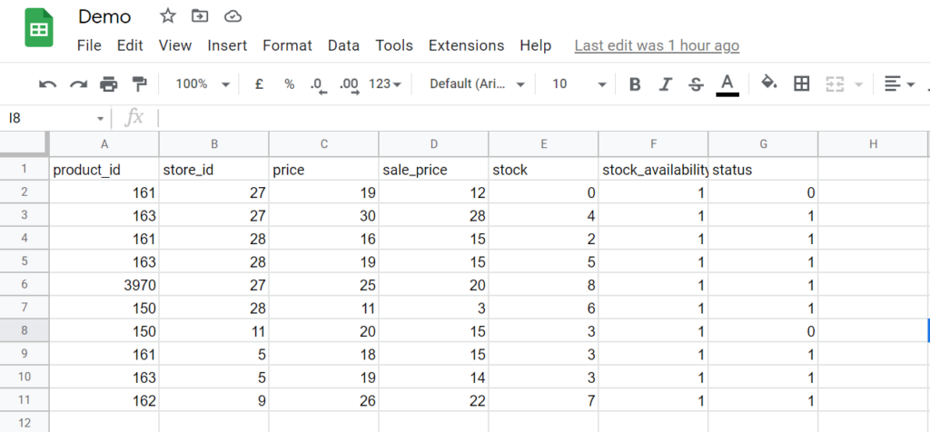Select column H header

pos(873,144)
